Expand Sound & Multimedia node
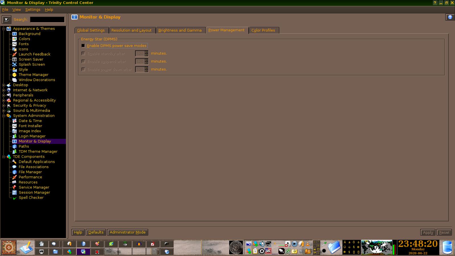Screen dimensions: 455x256 click(4, 110)
